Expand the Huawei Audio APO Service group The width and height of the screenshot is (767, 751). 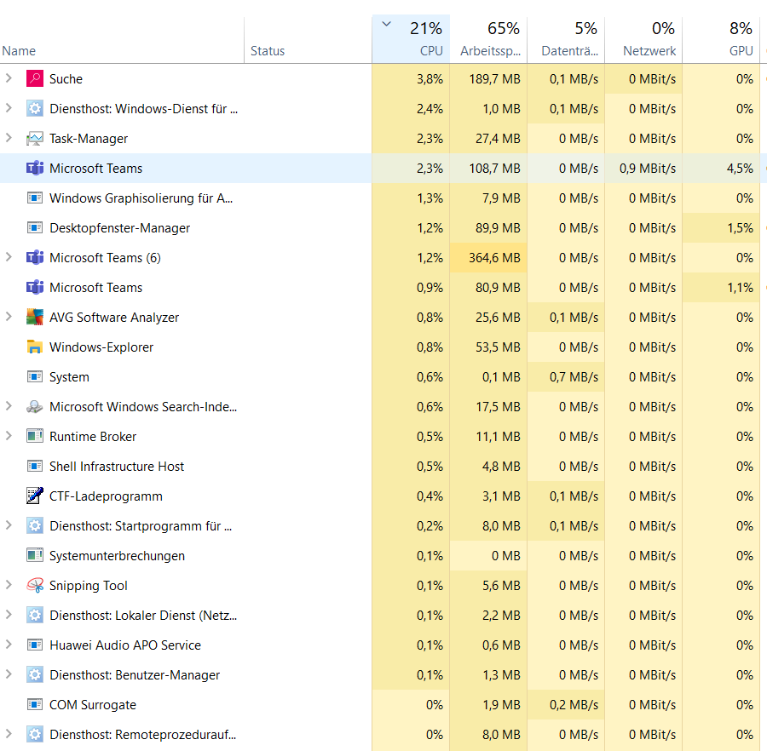(x=9, y=645)
